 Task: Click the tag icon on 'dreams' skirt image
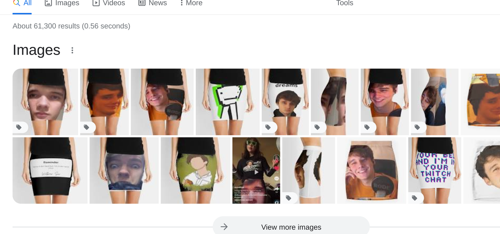tap(268, 127)
